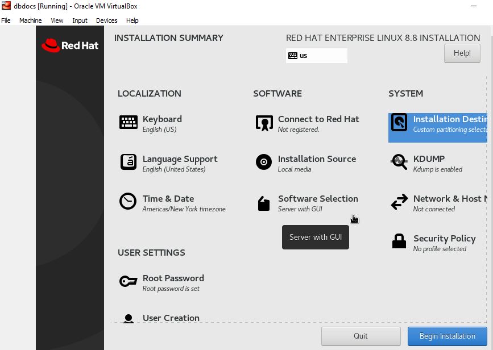This screenshot has width=493, height=350.
Task: Click the User Creation person icon
Action: [129, 319]
